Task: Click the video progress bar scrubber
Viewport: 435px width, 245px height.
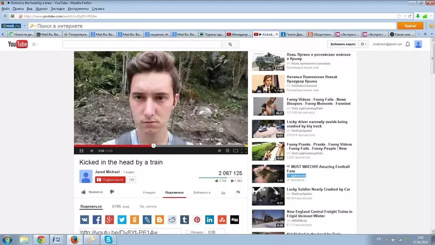Action: (154, 146)
